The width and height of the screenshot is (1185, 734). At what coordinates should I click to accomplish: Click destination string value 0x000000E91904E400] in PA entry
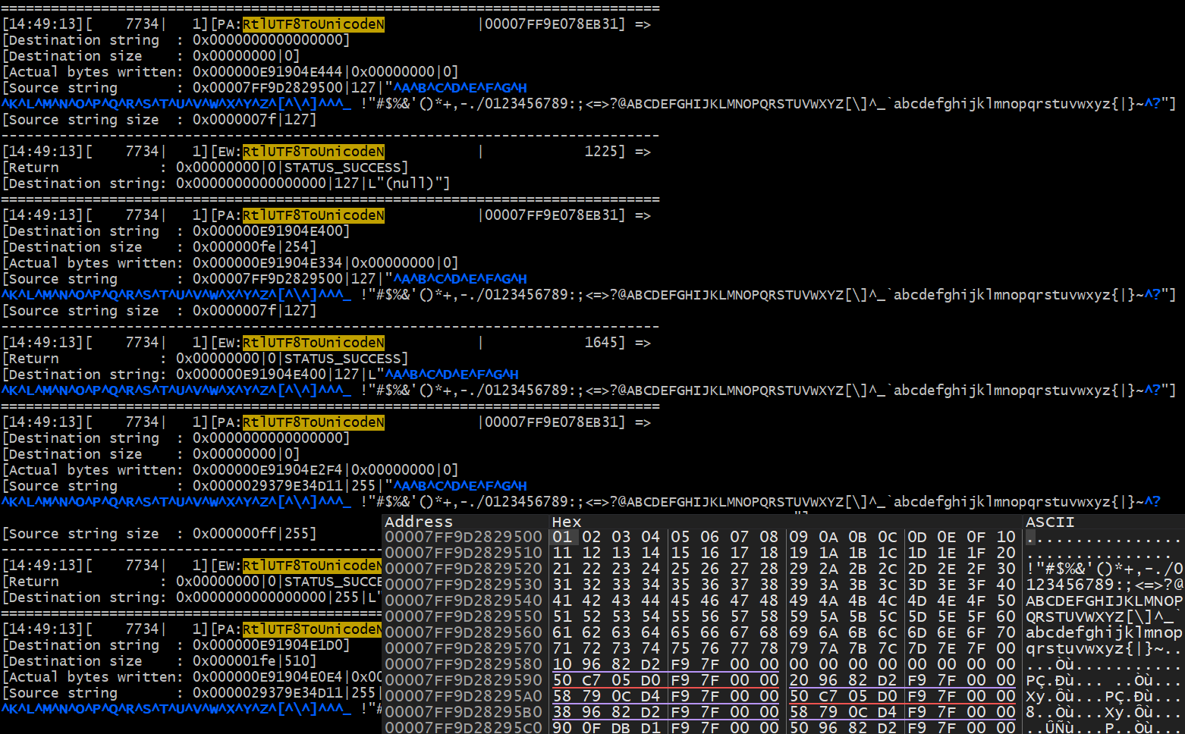coord(271,231)
